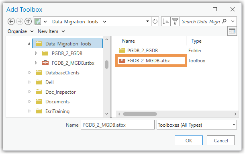Viewport: 245px width, 154px height.
Task: Expand the EsriTraining folder node
Action: click(29, 111)
